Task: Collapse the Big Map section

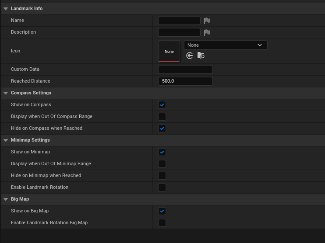Action: (6, 199)
